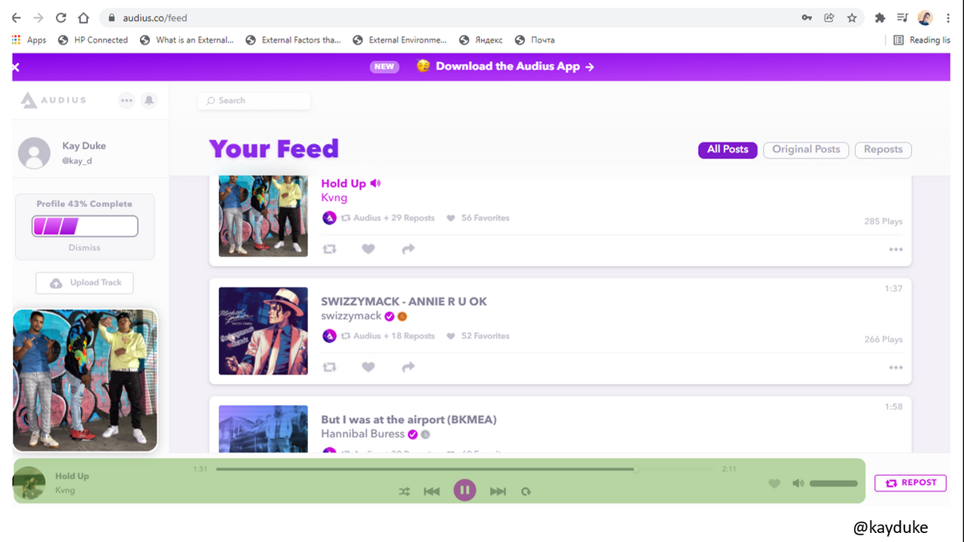Favorite the SWIZZYMACK track
Viewport: 964px width, 542px height.
pyautogui.click(x=368, y=367)
